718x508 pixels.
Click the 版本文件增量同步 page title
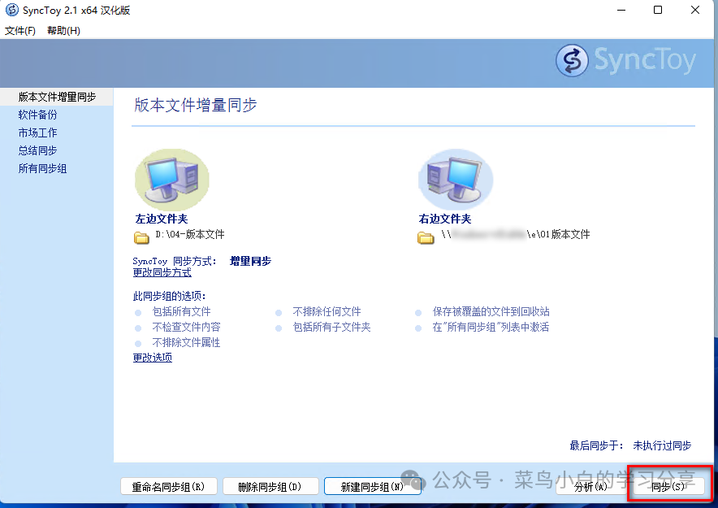point(196,105)
